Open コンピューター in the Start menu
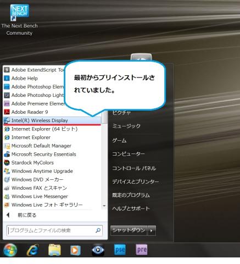Viewport: 240px width, 264px height. pyautogui.click(x=129, y=154)
